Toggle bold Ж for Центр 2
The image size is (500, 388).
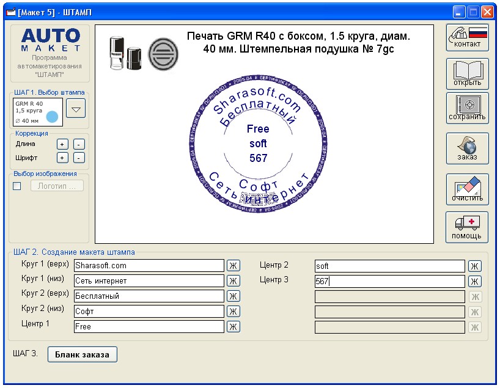[474, 266]
